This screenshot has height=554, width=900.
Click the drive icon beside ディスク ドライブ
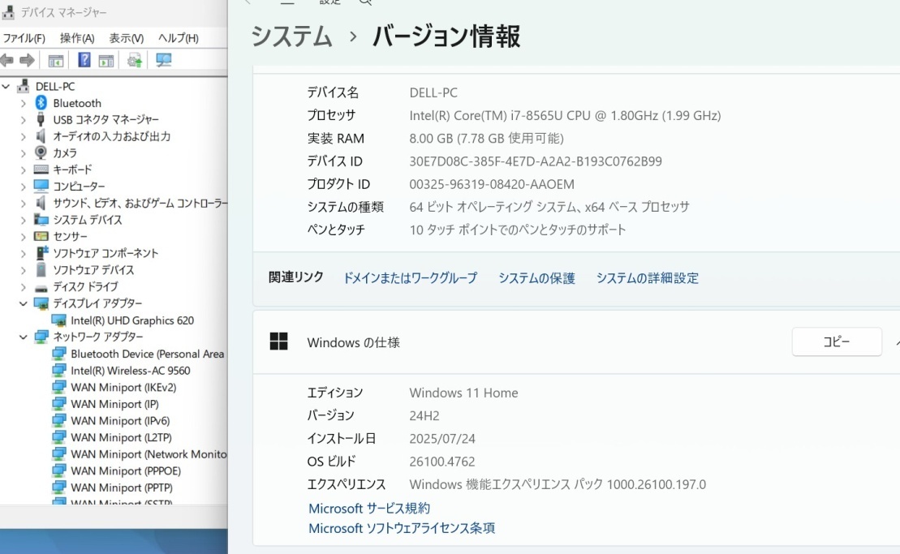tap(41, 287)
